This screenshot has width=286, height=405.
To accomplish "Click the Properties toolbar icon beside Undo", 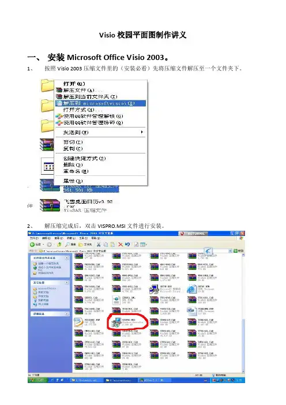I will pyautogui.click(x=136, y=245).
